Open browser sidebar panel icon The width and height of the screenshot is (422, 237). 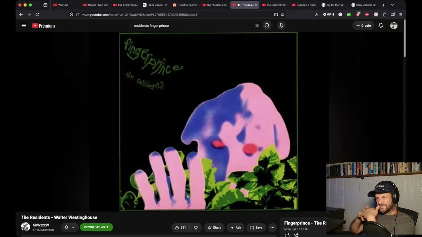(x=393, y=14)
